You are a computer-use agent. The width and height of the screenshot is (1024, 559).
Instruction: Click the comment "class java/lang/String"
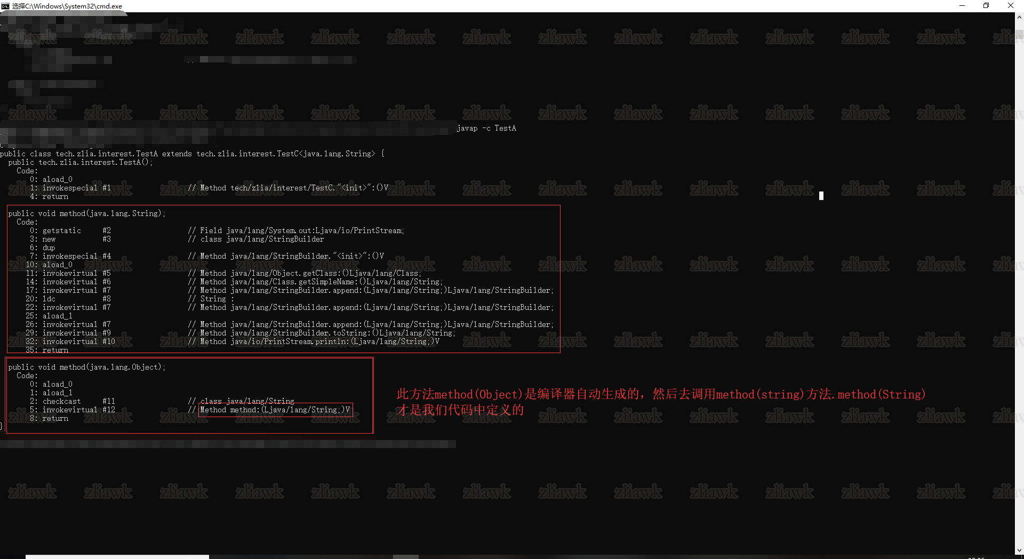click(247, 402)
